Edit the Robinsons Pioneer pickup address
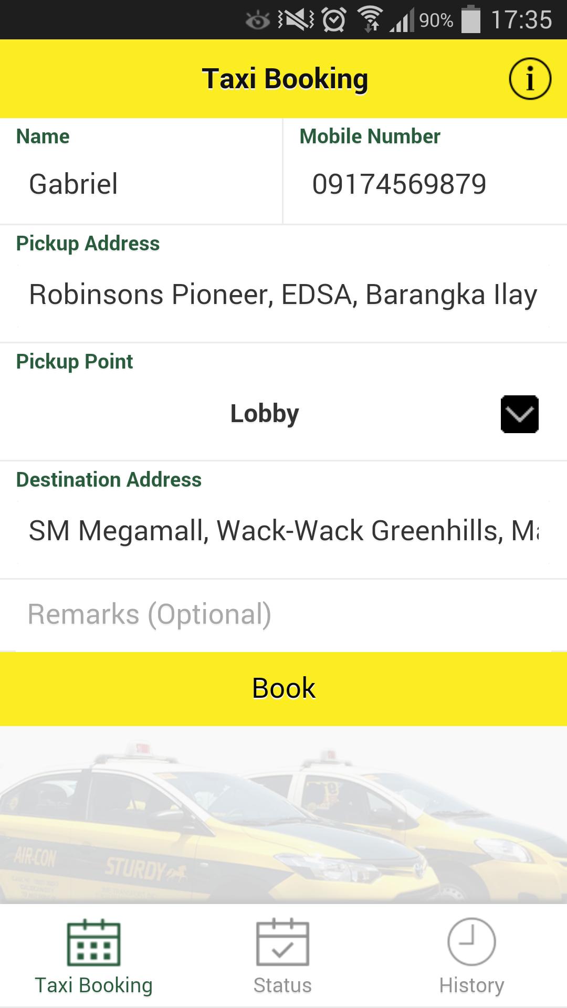 [283, 295]
